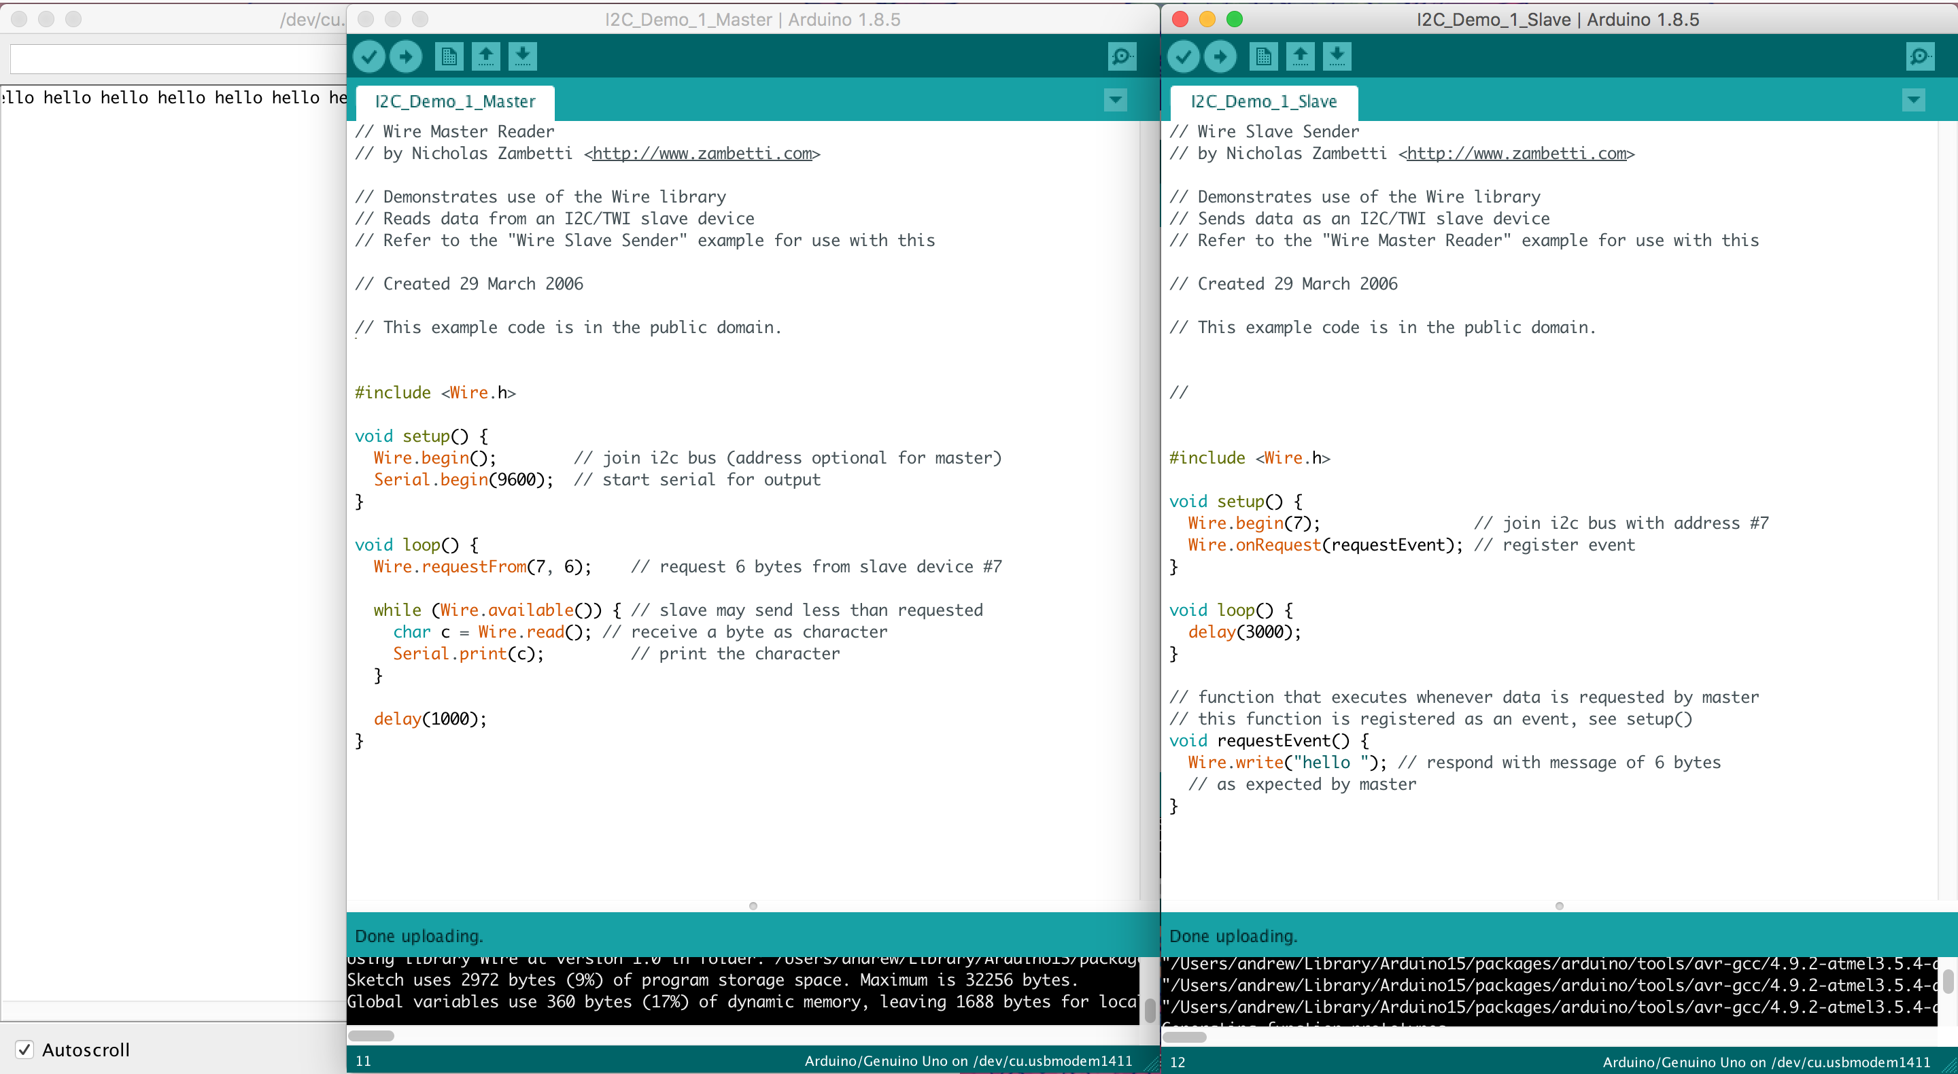Open zambetti.com link in Slave sketch

point(1516,154)
